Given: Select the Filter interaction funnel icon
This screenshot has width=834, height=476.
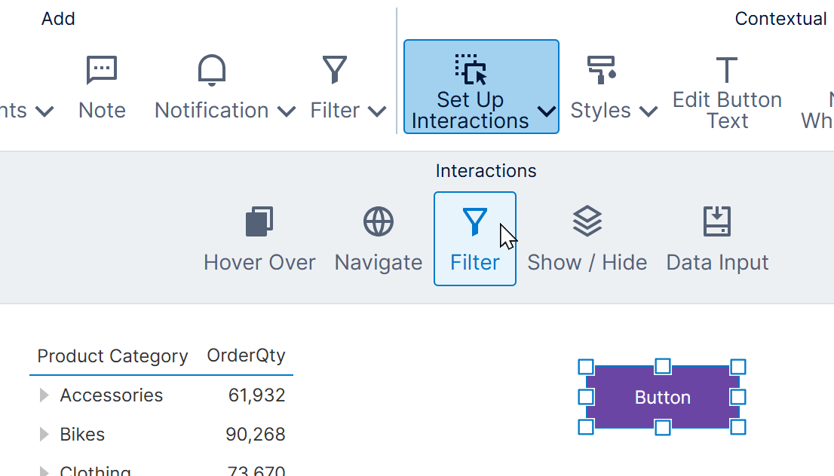Looking at the screenshot, I should 474,221.
